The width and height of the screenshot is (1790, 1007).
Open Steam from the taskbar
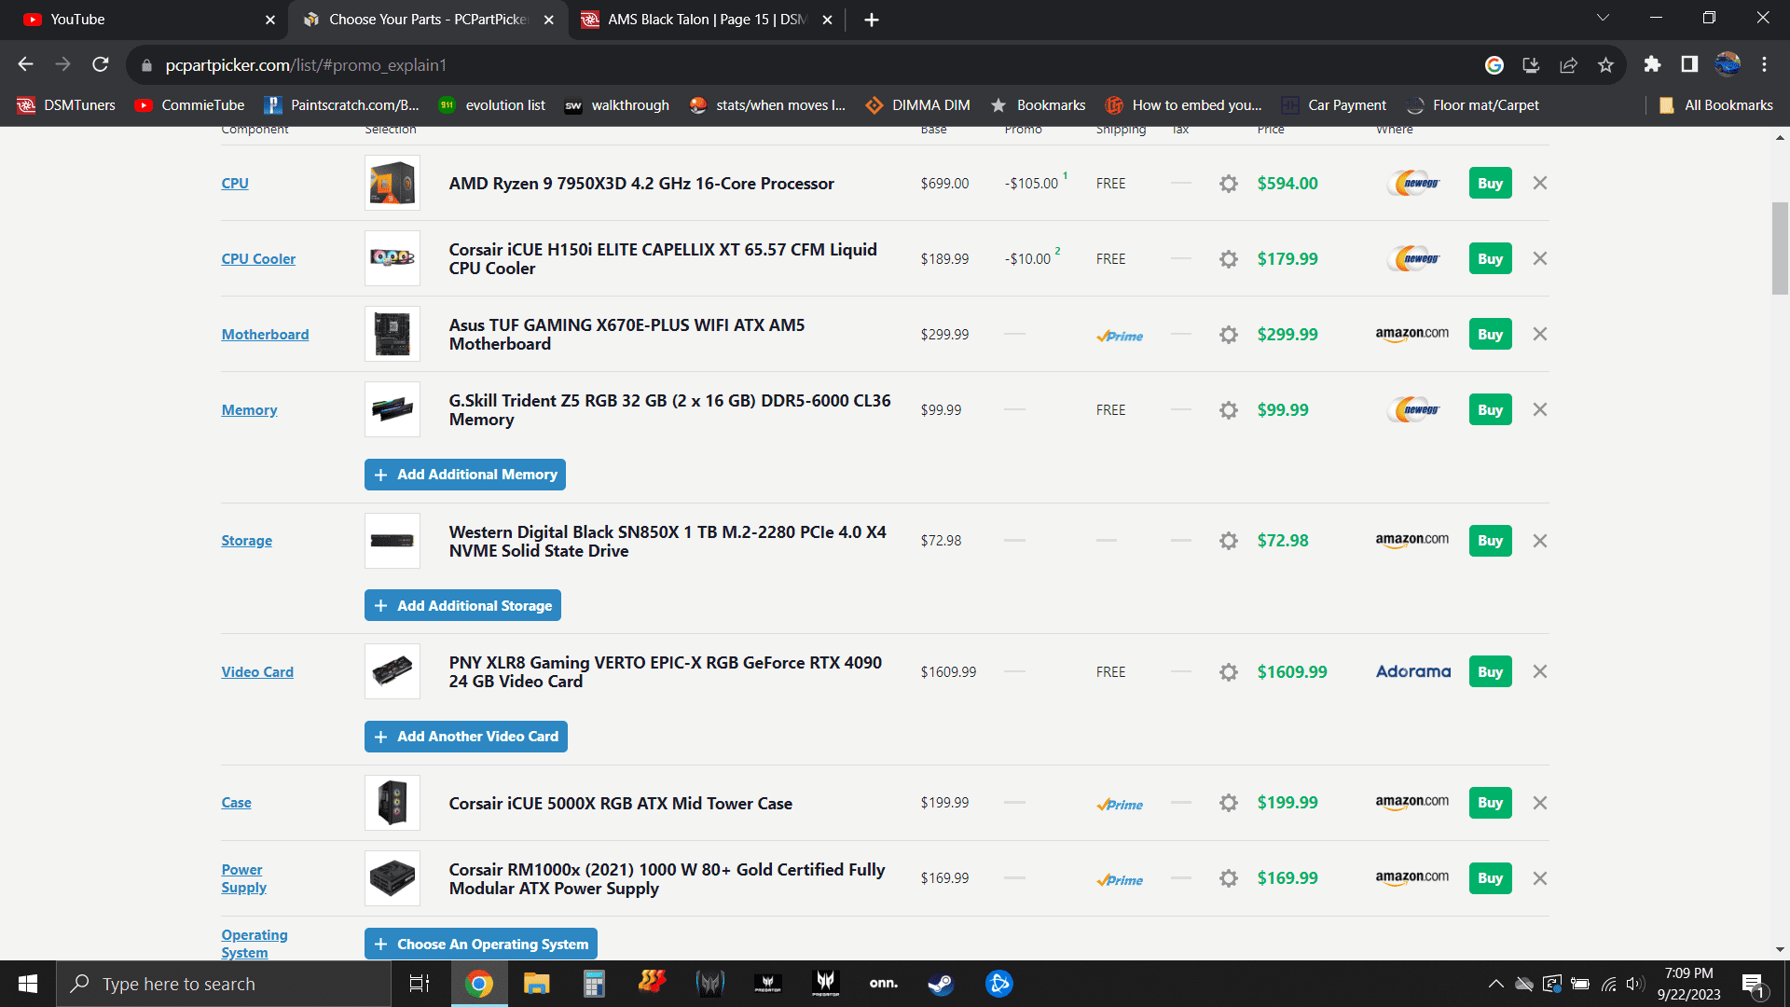tap(941, 984)
